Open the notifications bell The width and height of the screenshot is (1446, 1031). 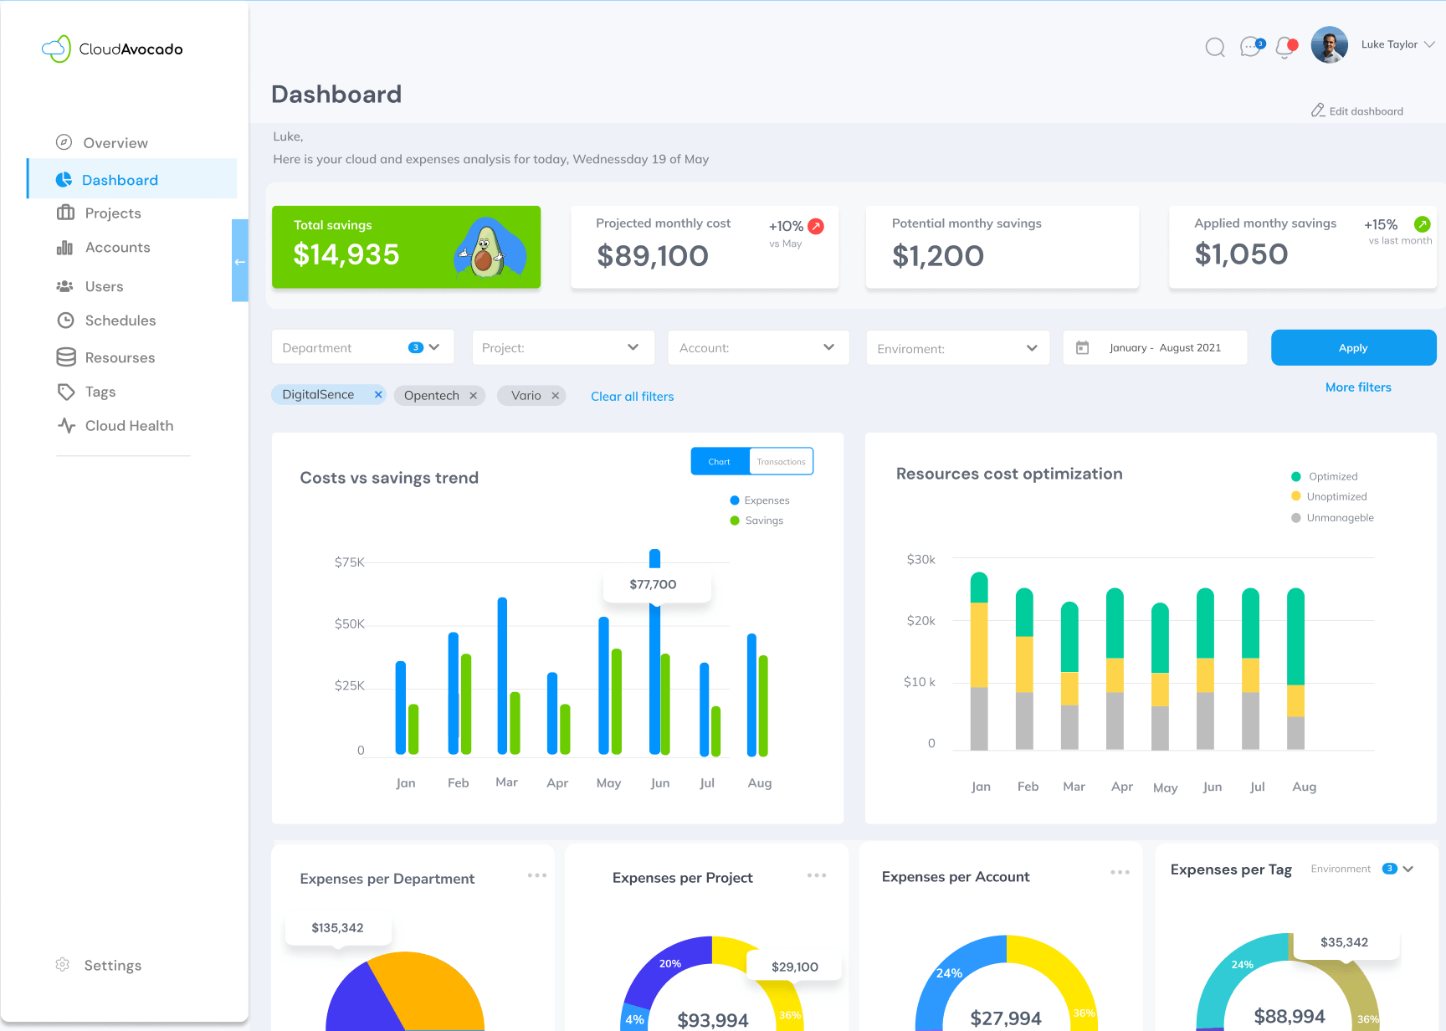click(x=1285, y=48)
